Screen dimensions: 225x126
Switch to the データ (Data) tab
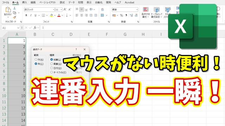coord(71,2)
